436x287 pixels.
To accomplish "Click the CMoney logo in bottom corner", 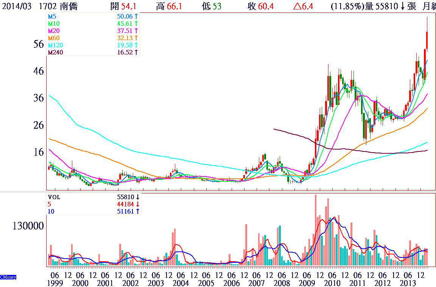I will pyautogui.click(x=8, y=277).
